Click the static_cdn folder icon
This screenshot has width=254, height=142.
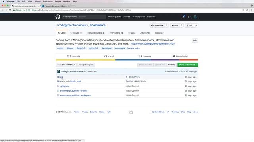point(58,82)
